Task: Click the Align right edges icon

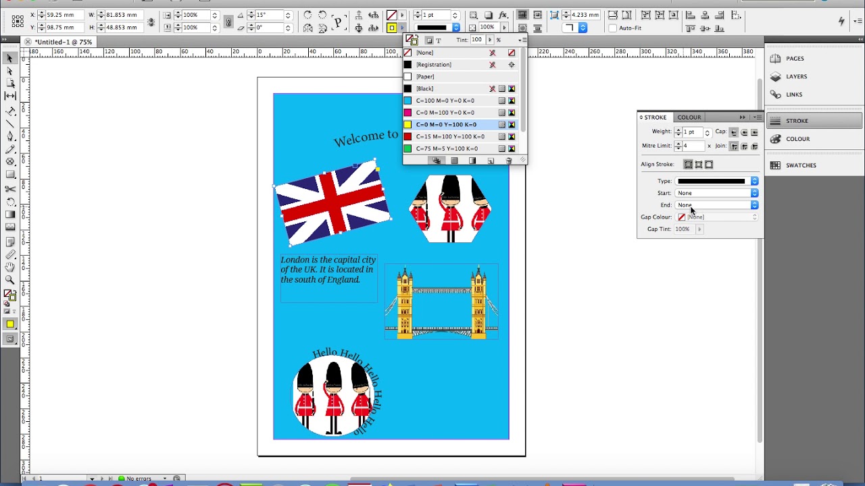Action: (719, 15)
